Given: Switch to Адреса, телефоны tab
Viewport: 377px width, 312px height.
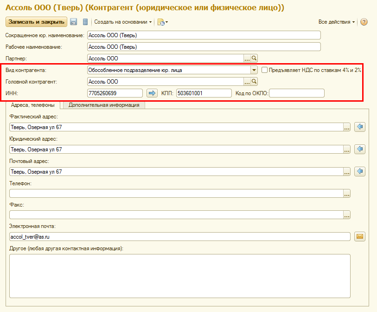Looking at the screenshot, I should pyautogui.click(x=33, y=105).
